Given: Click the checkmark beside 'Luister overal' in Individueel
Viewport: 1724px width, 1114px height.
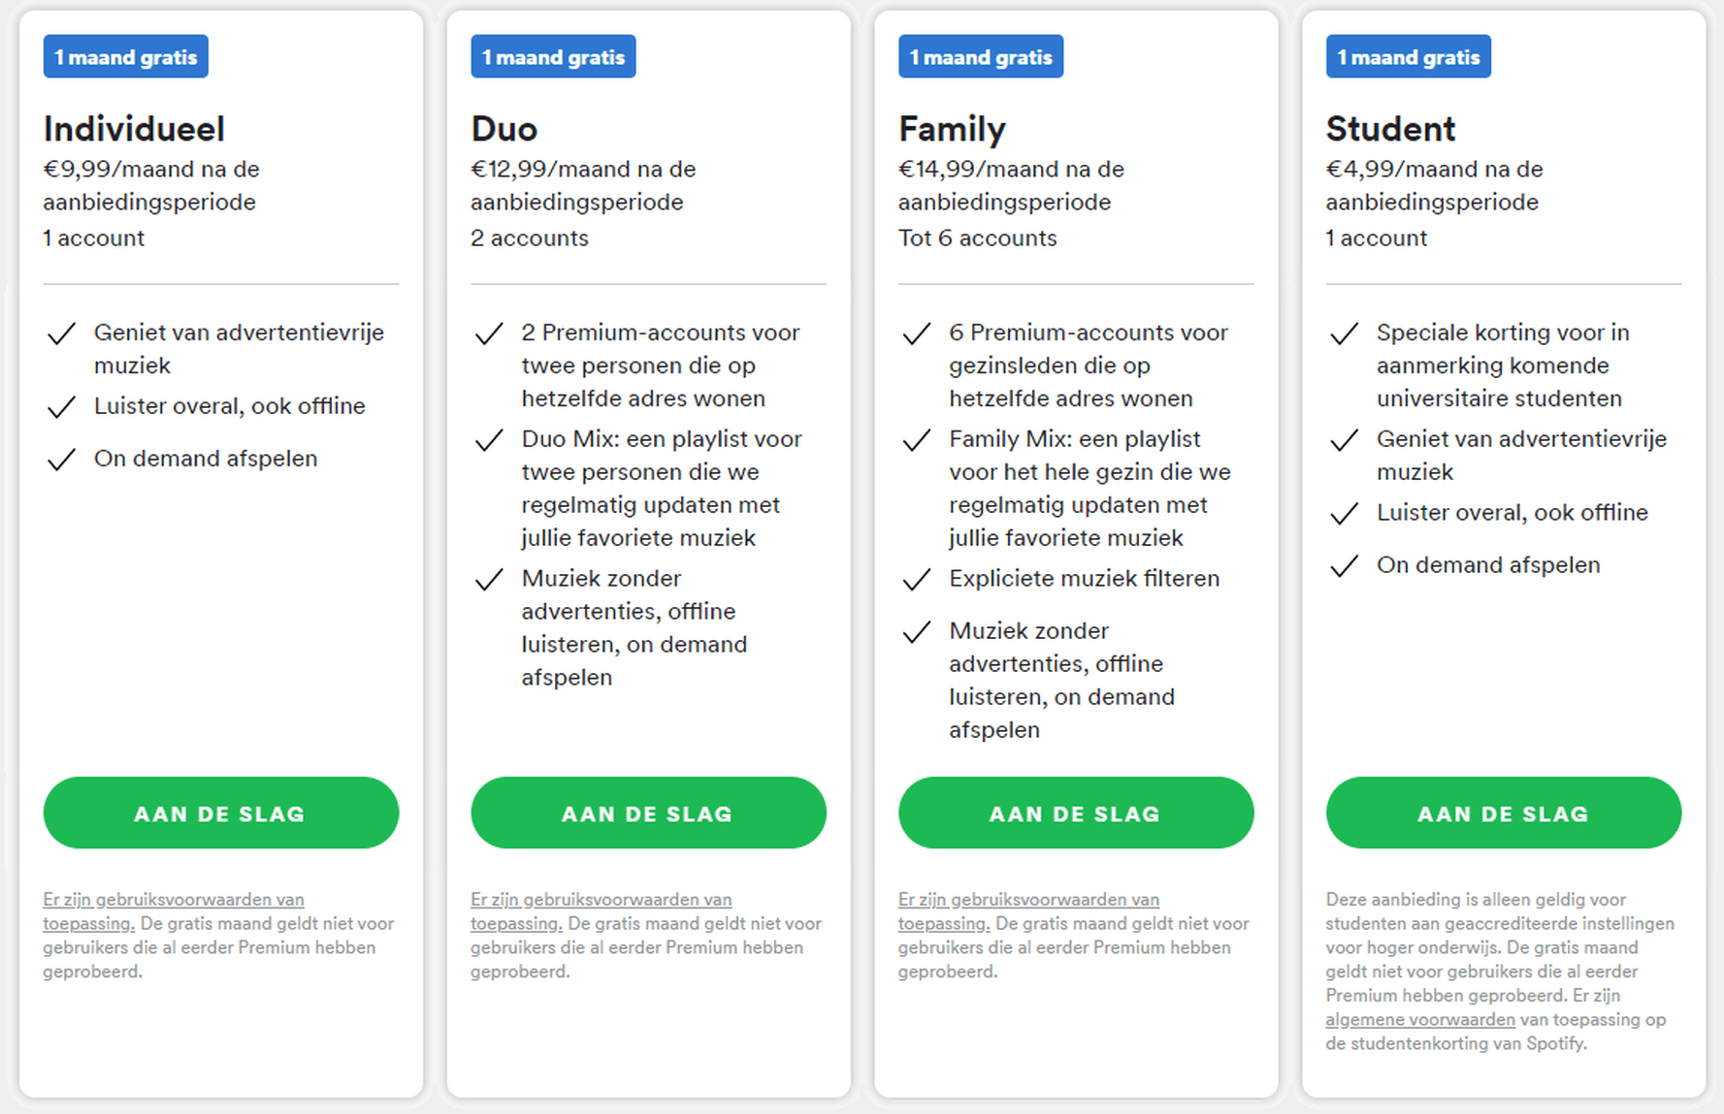Looking at the screenshot, I should coord(62,407).
